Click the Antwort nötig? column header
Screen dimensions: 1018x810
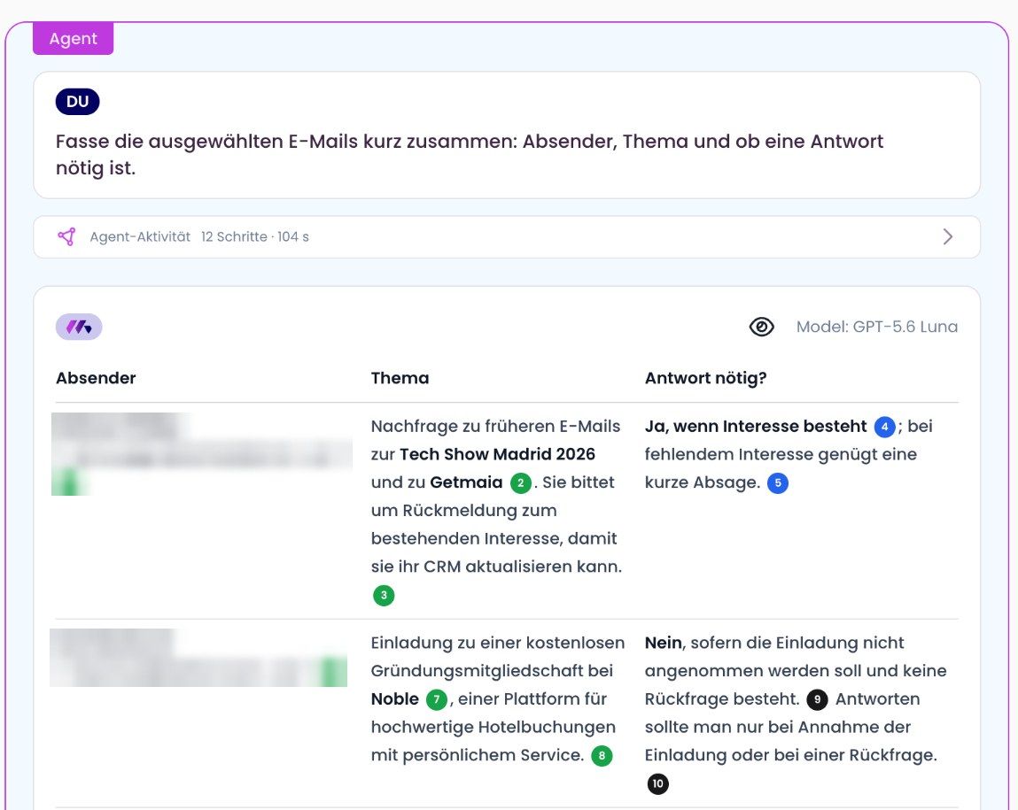706,379
